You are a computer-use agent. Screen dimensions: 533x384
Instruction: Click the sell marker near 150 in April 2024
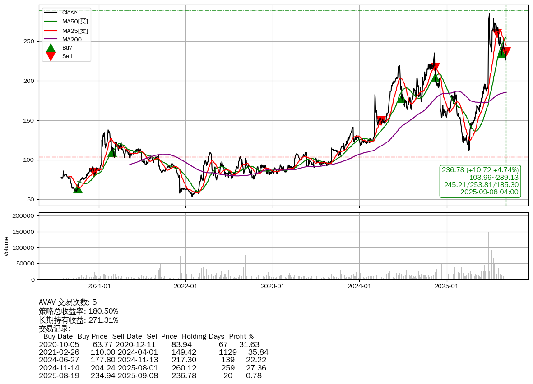point(381,121)
